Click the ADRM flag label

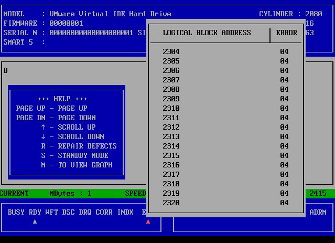(x=318, y=212)
